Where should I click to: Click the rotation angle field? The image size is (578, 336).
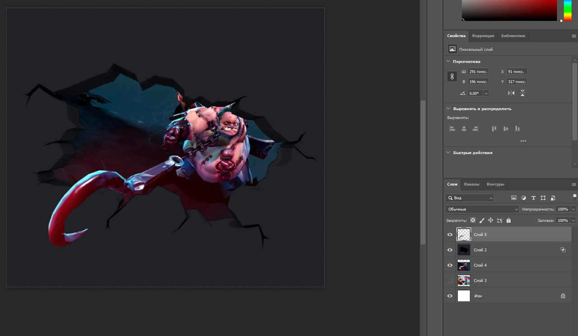(475, 93)
